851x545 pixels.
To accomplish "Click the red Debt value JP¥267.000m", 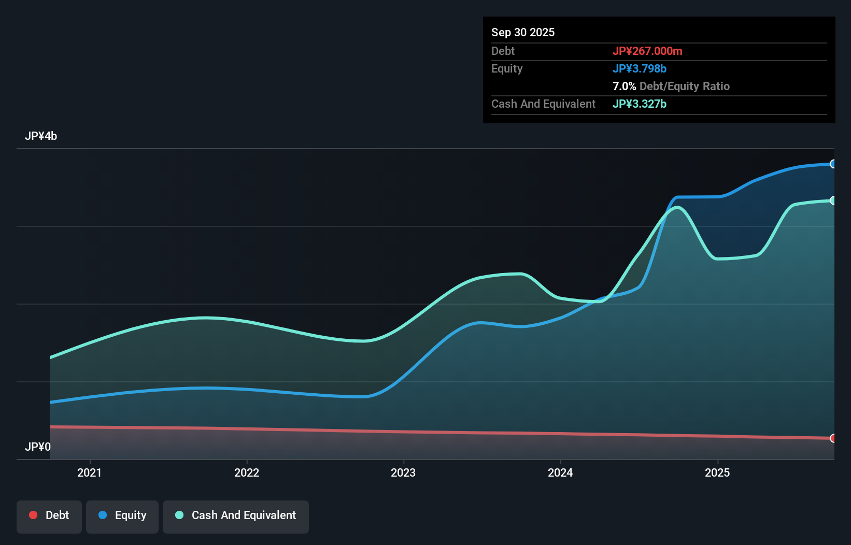I will click(648, 51).
